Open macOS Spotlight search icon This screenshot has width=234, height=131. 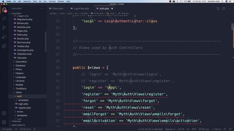point(222,1)
